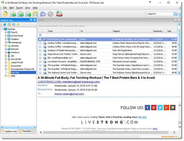Screen dimensions: 184x141
Task: Expand the Documents folder node
Action: click(x=6, y=66)
